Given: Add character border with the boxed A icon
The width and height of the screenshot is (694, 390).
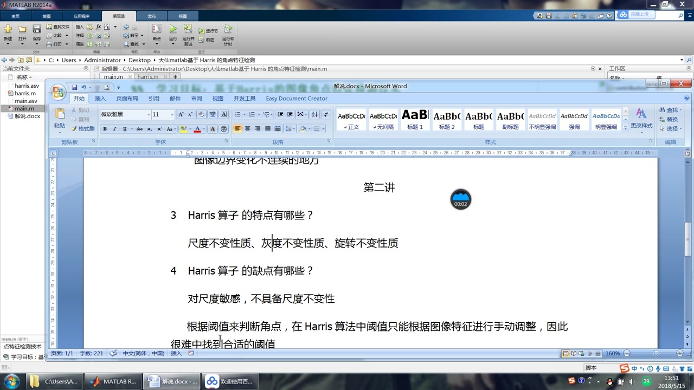Looking at the screenshot, I should click(x=224, y=114).
